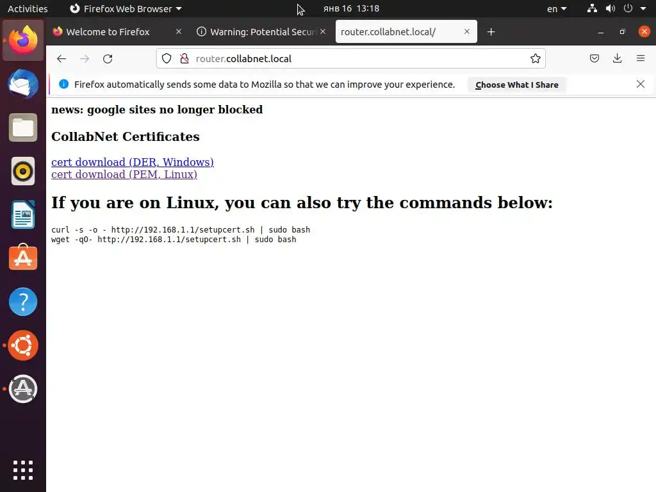The height and width of the screenshot is (492, 656).
Task: Restore down the Firefox window
Action: click(x=622, y=32)
